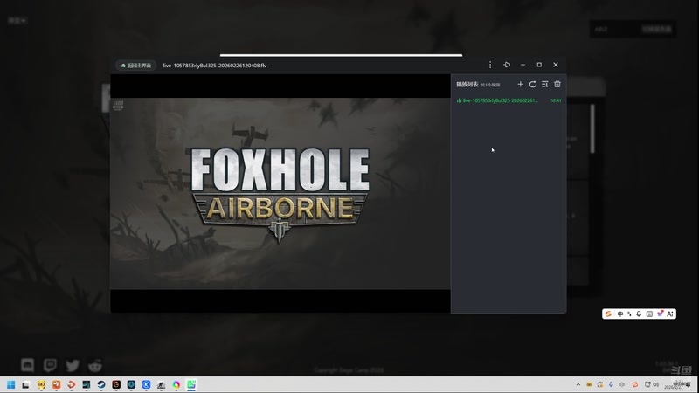Image resolution: width=699 pixels, height=393 pixels.
Task: Open the AI assistant on the IME toolbar
Action: click(670, 314)
